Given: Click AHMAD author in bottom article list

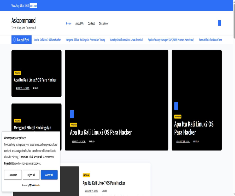Looking at the screenshot, I should click(104, 191).
